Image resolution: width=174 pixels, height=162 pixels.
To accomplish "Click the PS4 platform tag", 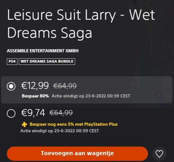I will click(x=12, y=62).
